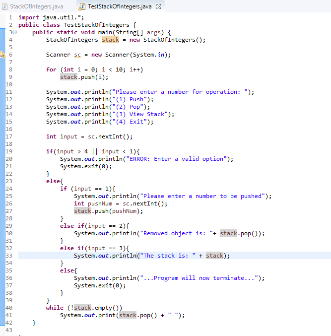
Task: Click "Please enter a number to be pushed" string
Action: point(202,196)
